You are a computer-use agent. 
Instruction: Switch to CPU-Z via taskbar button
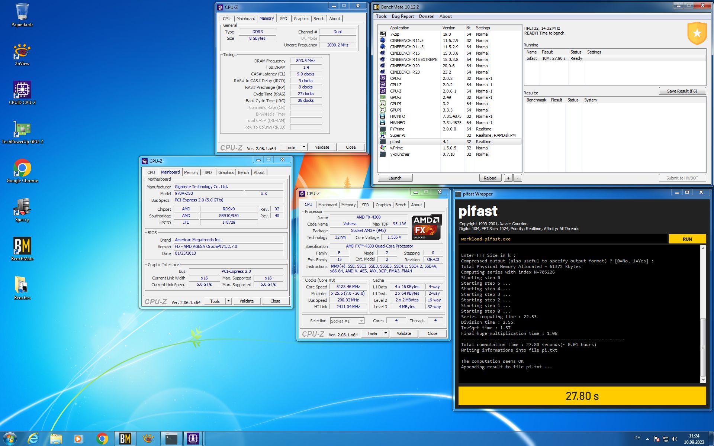click(193, 439)
